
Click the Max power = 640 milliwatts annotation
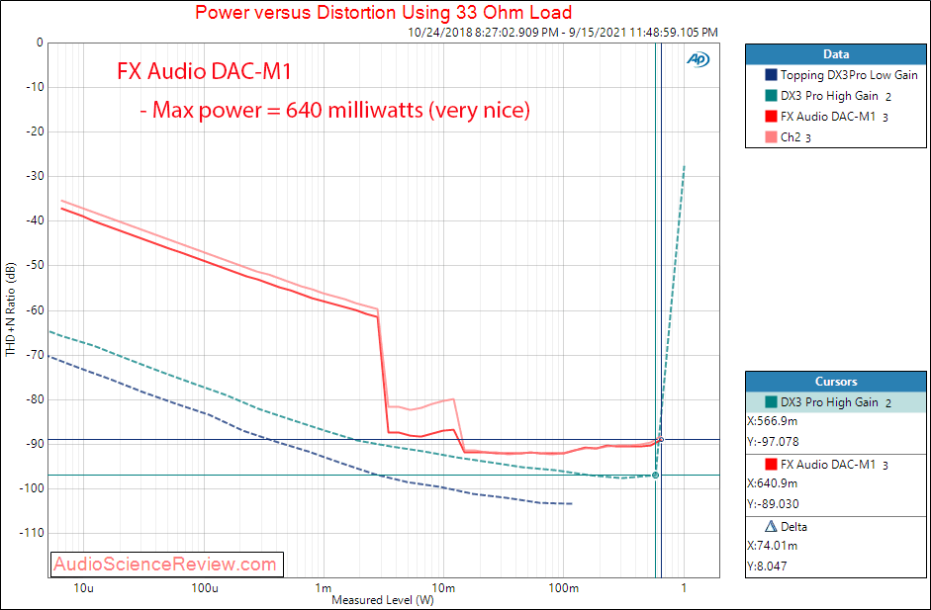coord(334,110)
